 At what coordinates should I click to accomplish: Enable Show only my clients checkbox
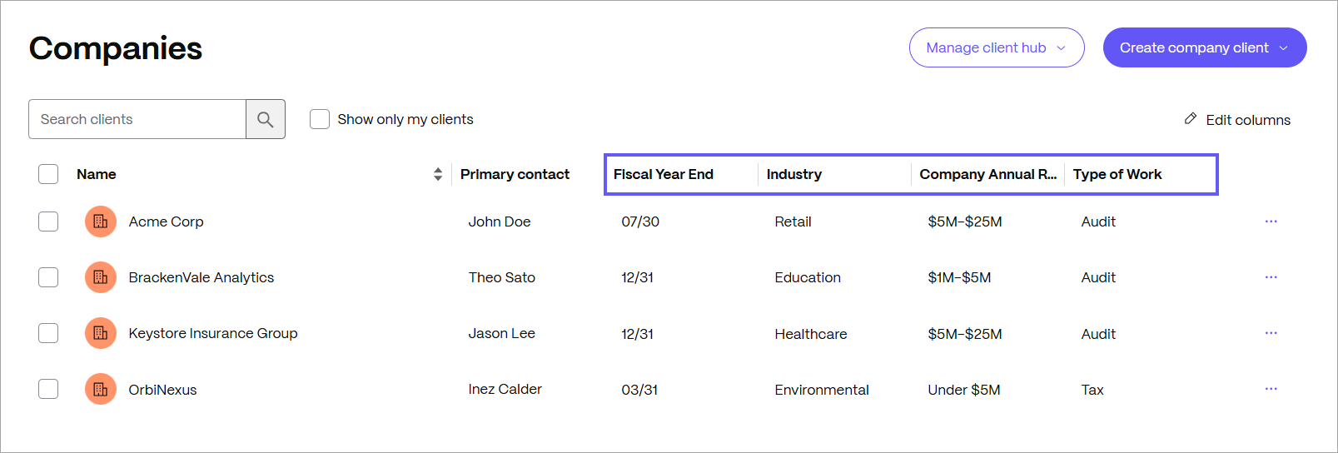(320, 119)
